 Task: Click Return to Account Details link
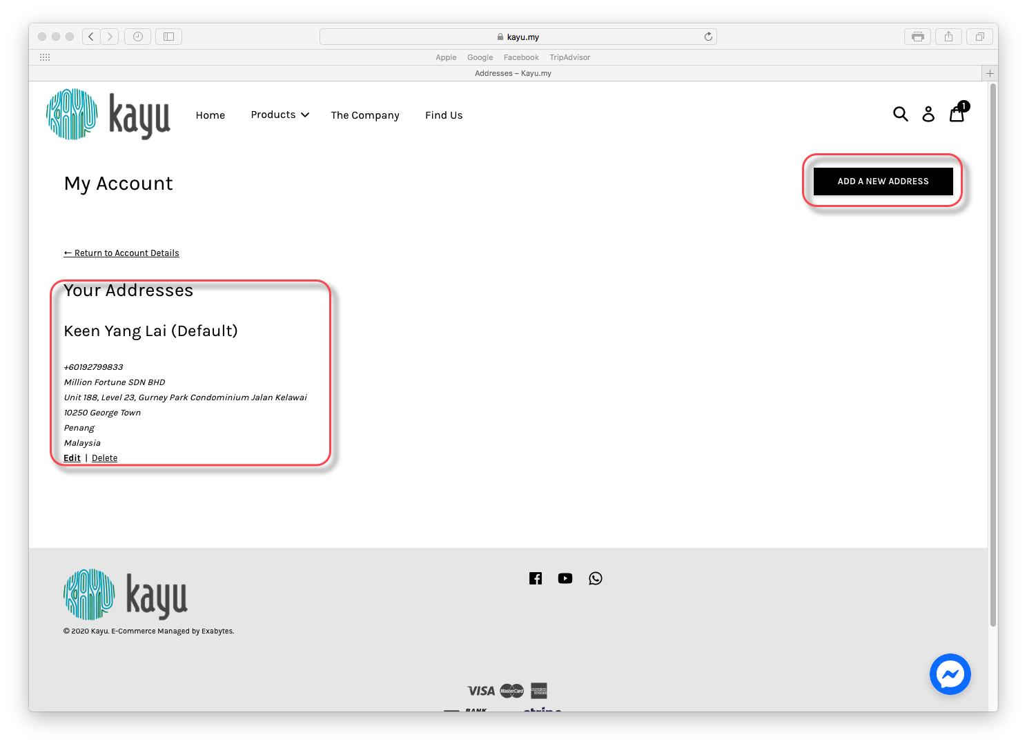pos(121,253)
